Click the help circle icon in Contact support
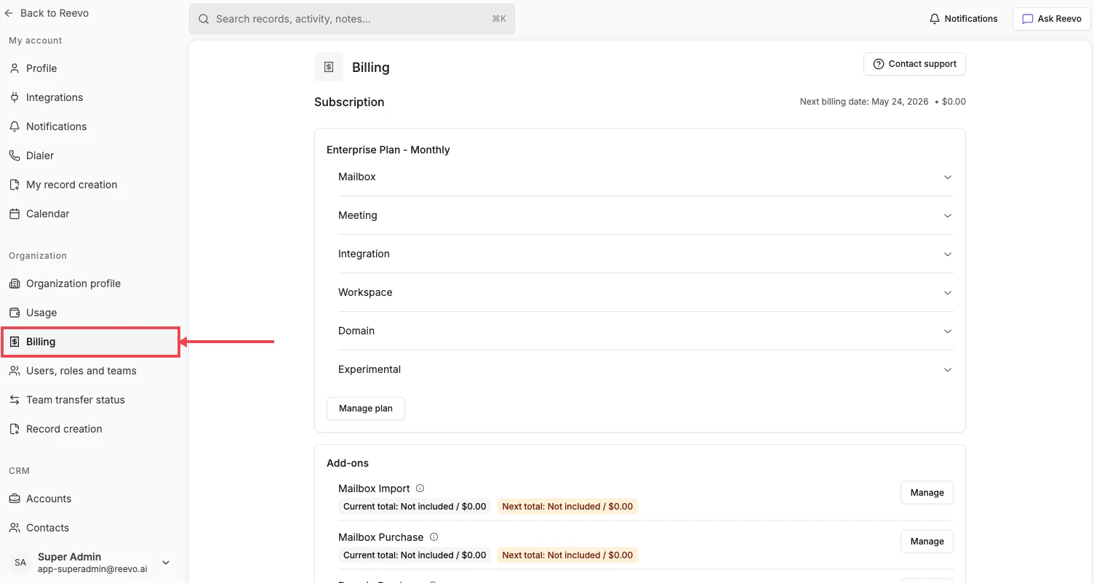The height and width of the screenshot is (583, 1094). (x=879, y=64)
